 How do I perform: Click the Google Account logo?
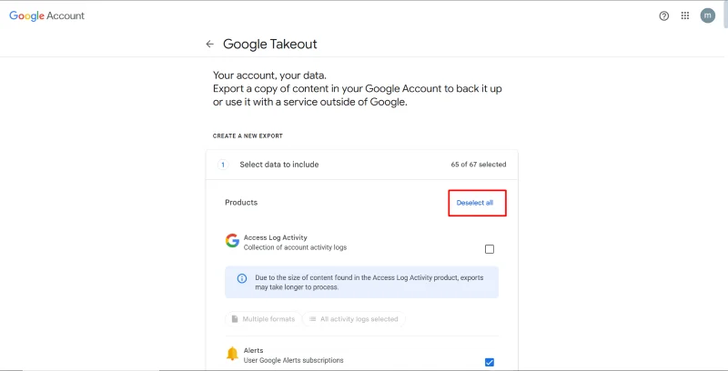[47, 15]
